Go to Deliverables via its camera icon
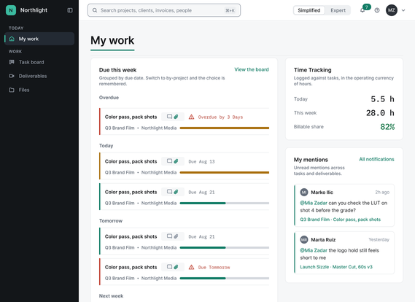The image size is (415, 302). point(12,76)
